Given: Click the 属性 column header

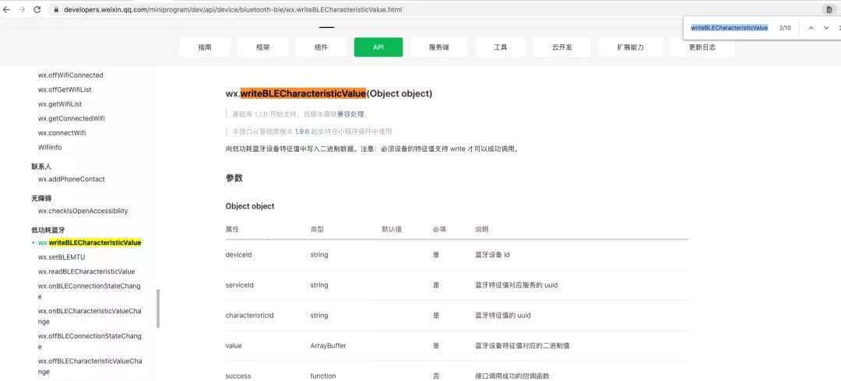Looking at the screenshot, I should point(232,229).
